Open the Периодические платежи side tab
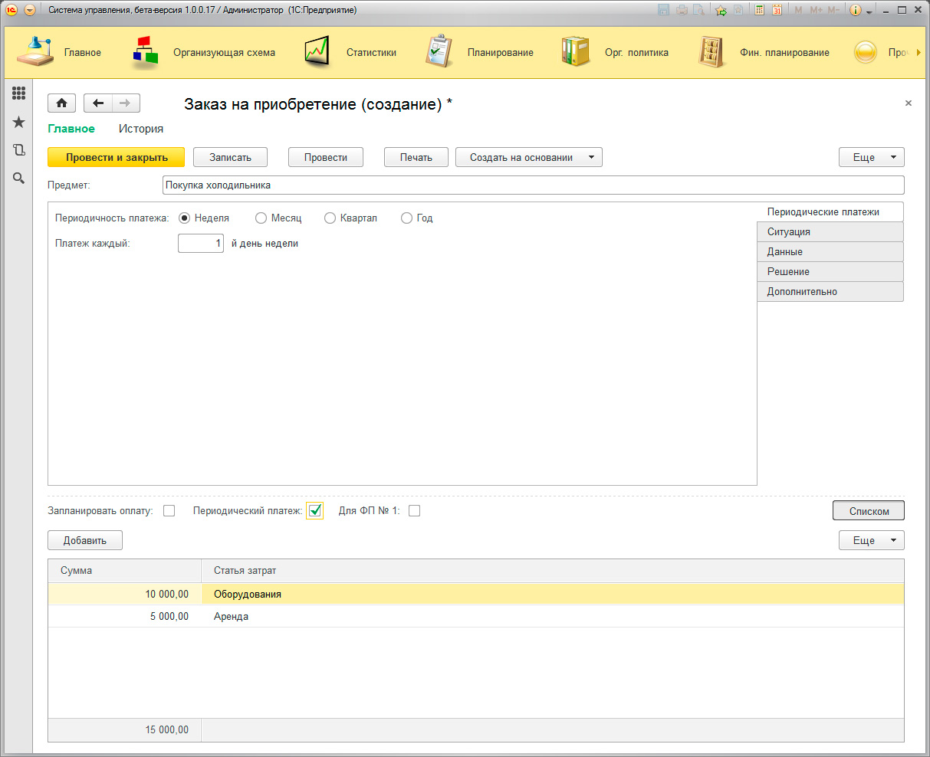930x757 pixels. 830,211
